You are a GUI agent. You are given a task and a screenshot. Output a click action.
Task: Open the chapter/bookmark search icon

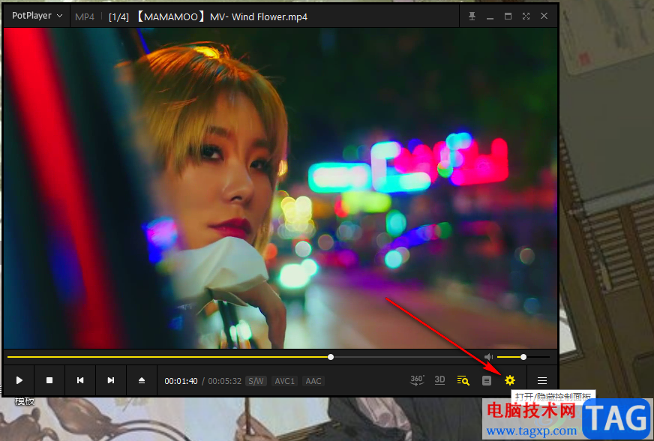(x=463, y=380)
